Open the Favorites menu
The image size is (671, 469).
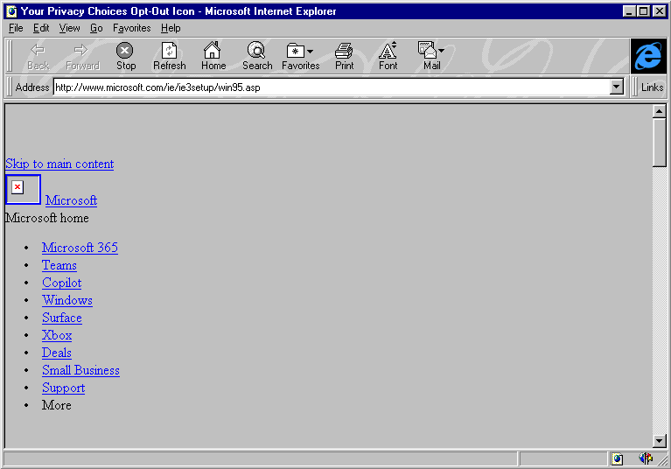(x=132, y=28)
